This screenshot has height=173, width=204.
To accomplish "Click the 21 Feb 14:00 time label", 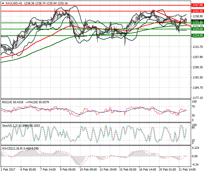I will pyautogui.click(x=187, y=170).
